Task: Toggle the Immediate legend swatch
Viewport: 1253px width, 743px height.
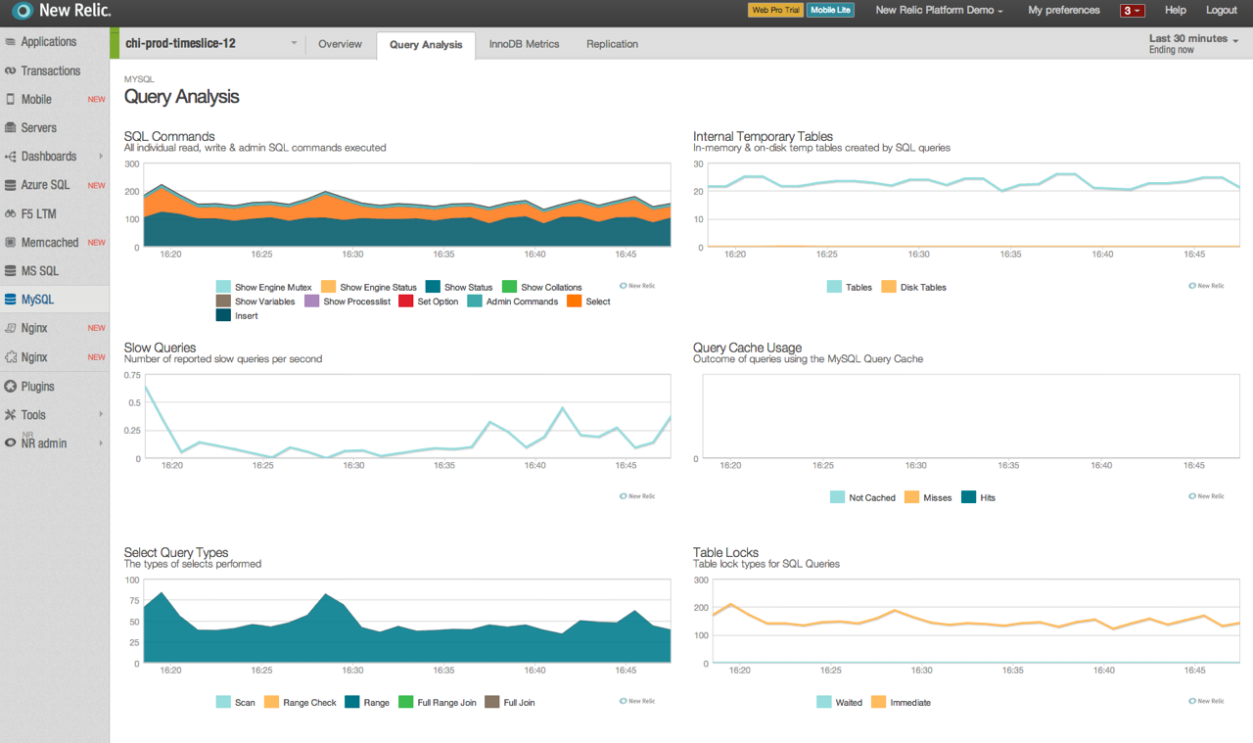Action: pos(878,702)
